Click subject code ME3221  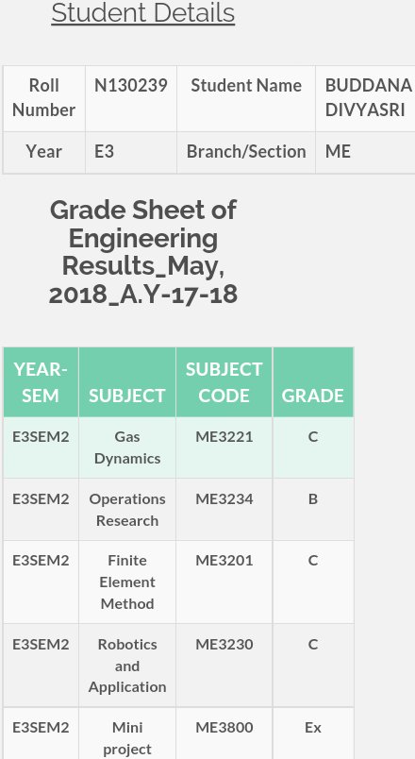pos(224,437)
